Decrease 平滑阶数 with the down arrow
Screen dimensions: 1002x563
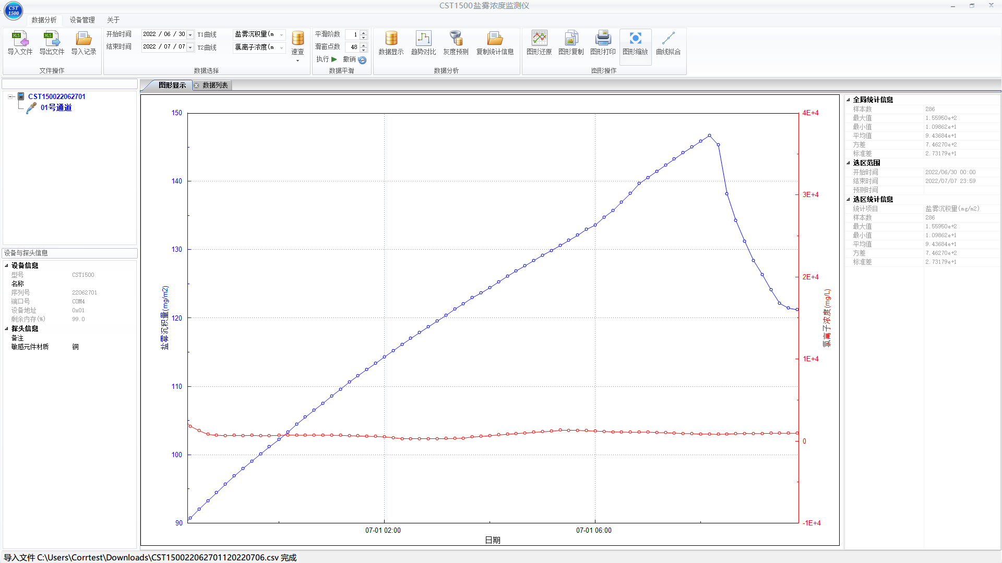[x=364, y=37]
